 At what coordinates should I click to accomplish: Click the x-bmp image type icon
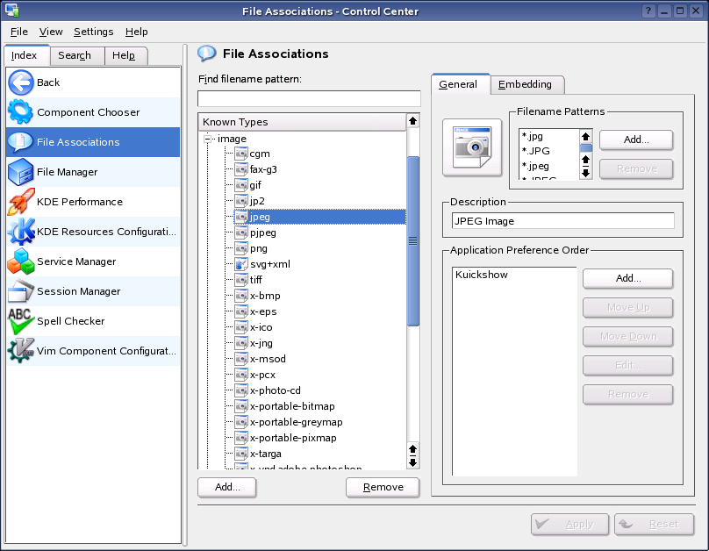[x=241, y=296]
